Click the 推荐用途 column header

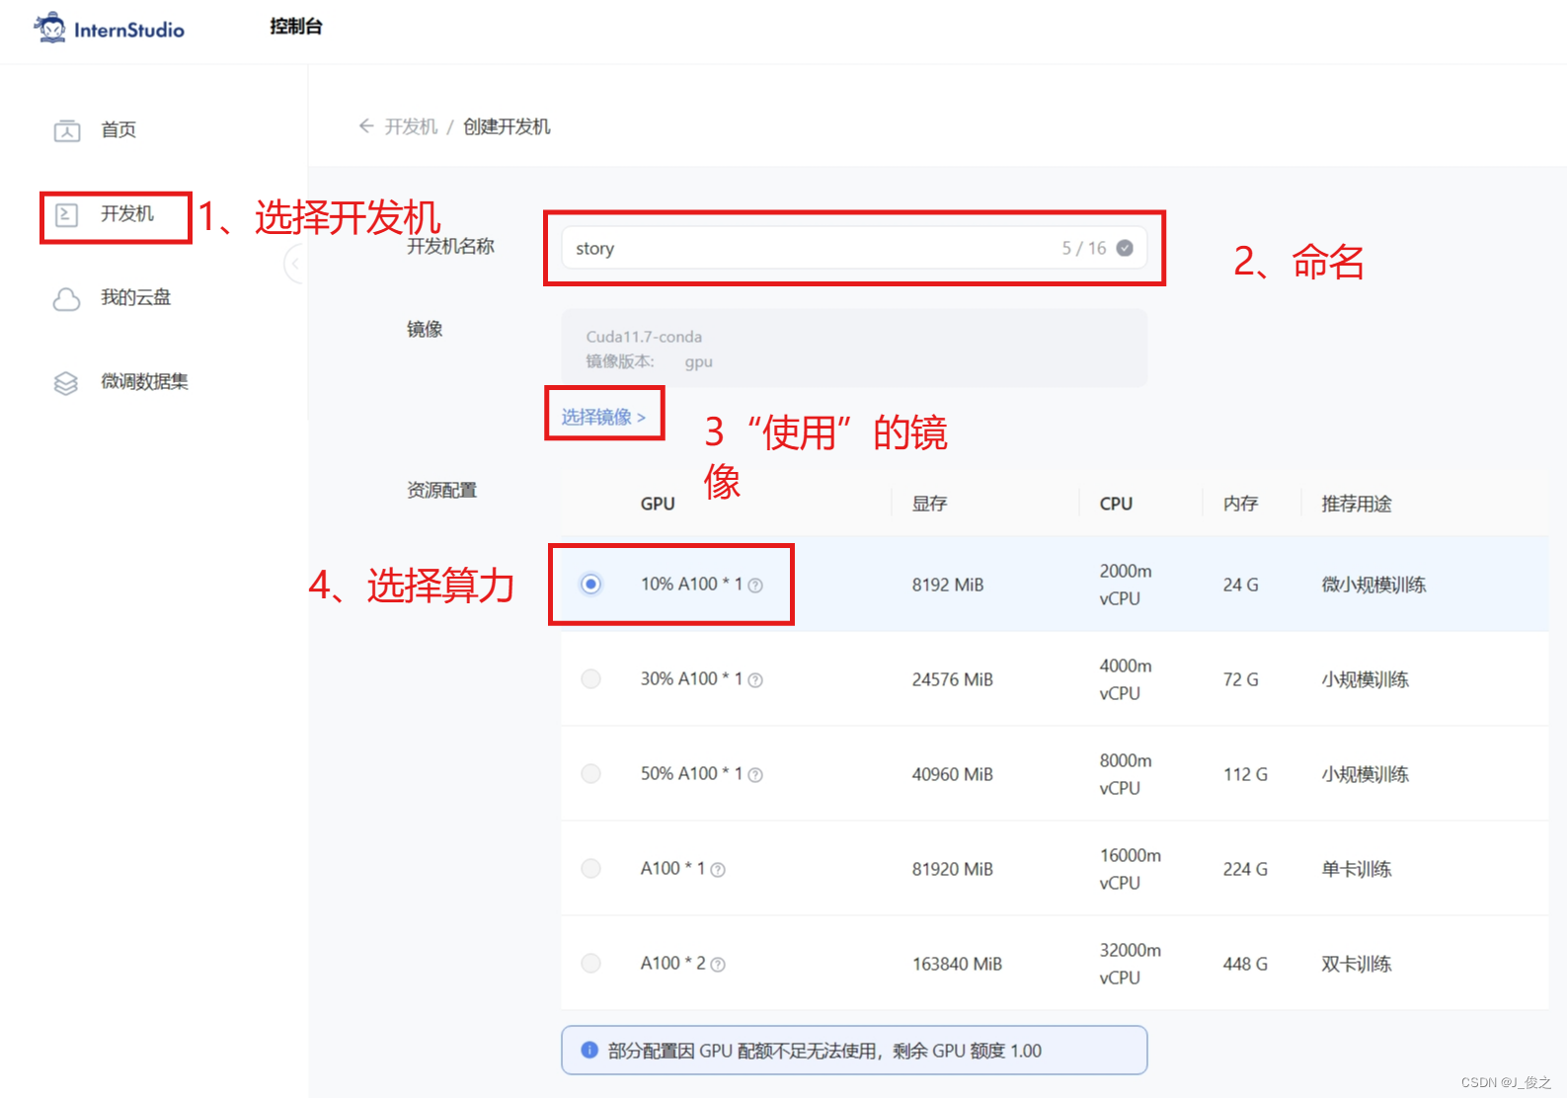click(1357, 504)
